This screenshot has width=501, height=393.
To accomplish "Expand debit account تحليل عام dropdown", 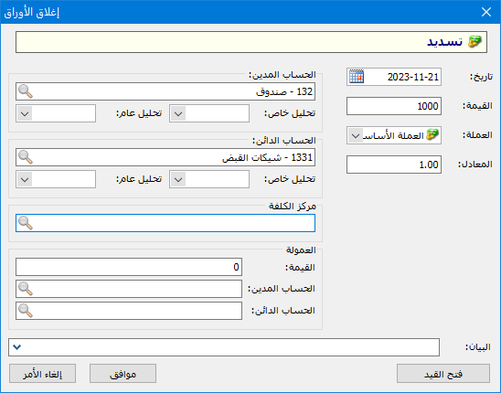I will [x=25, y=113].
